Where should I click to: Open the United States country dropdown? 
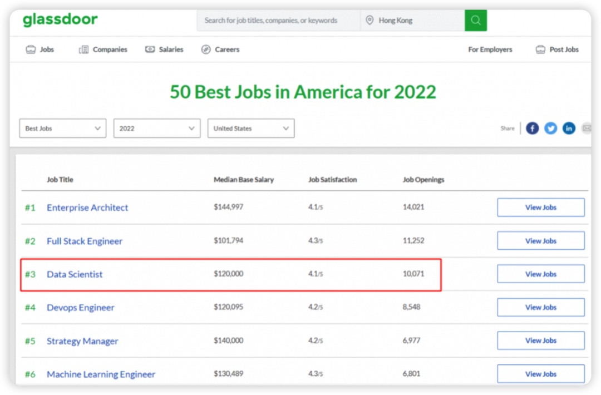click(251, 129)
